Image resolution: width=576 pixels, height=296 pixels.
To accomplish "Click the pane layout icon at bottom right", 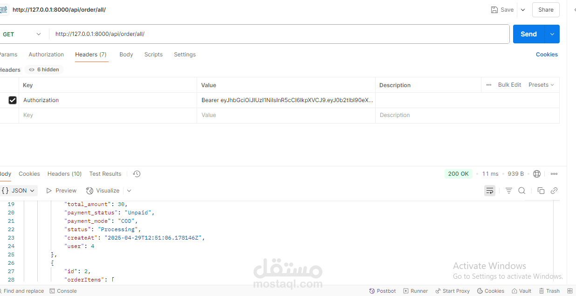I will [569, 291].
